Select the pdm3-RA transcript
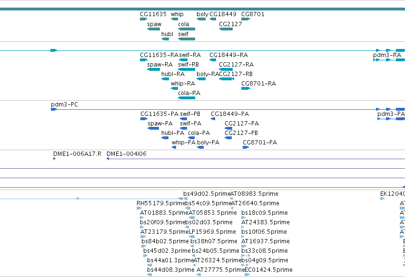 pyautogui.click(x=389, y=60)
